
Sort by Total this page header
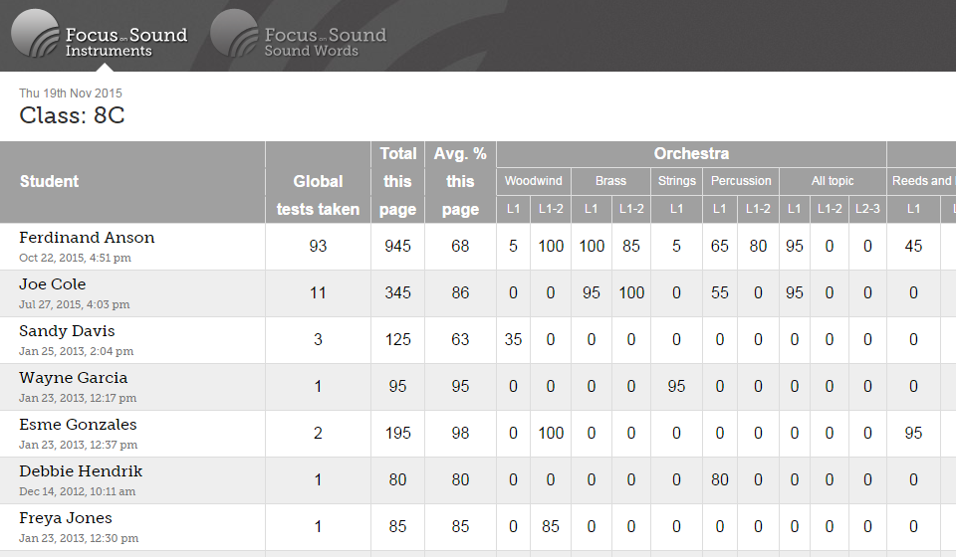pyautogui.click(x=397, y=181)
